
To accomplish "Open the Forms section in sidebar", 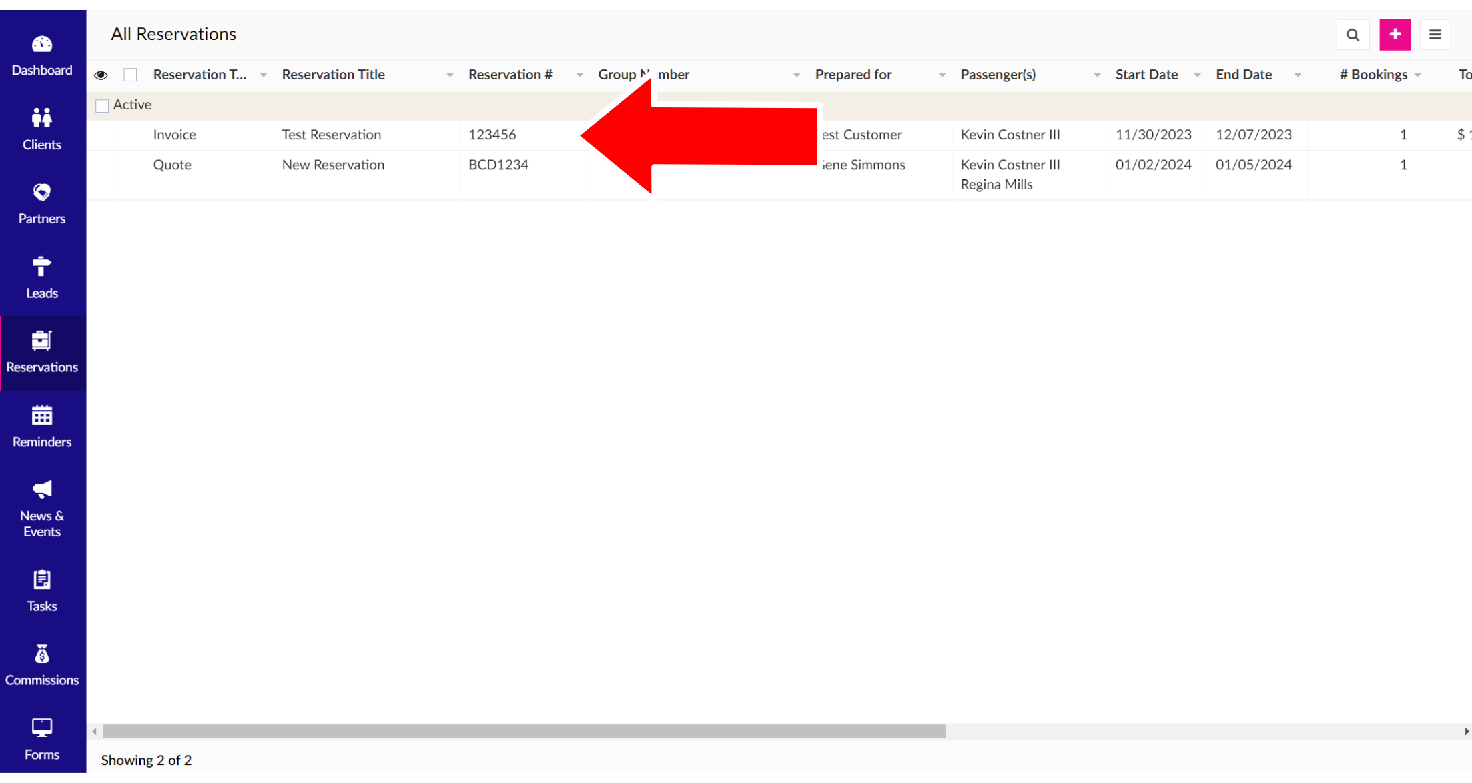I will (41, 738).
